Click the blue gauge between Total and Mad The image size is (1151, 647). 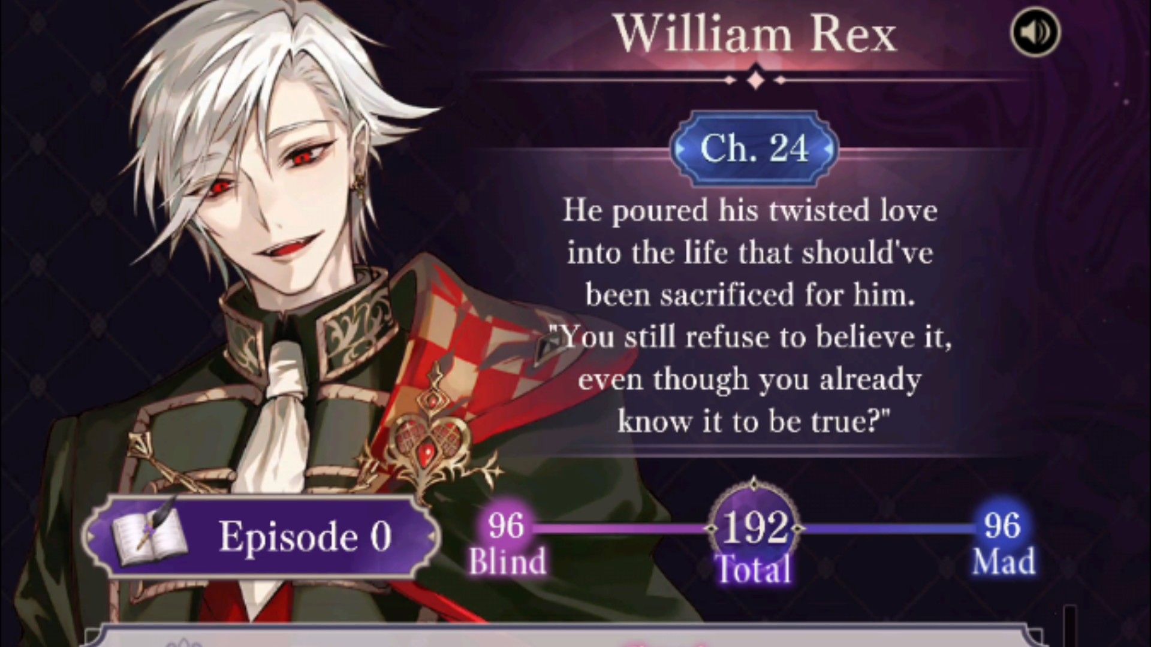coord(890,528)
